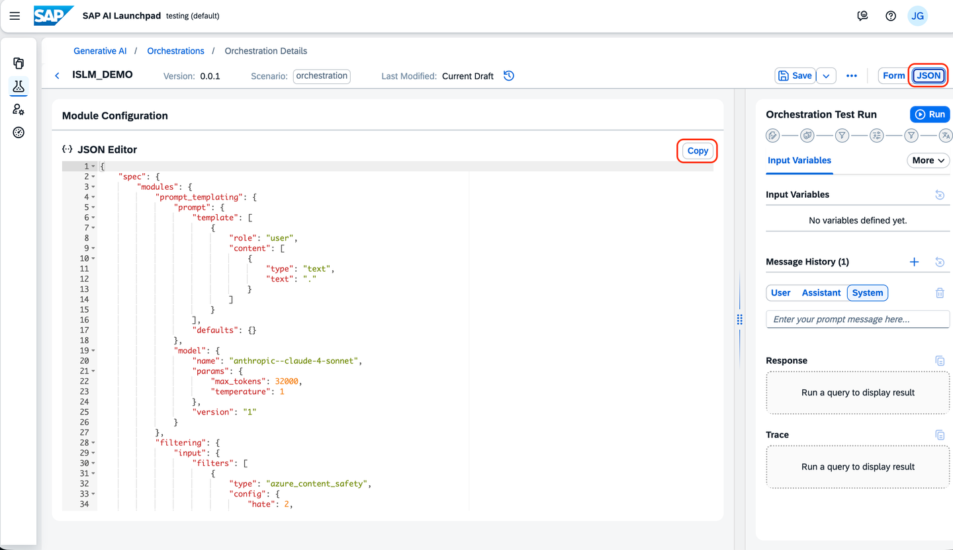Click "azure_content_safety" text in editor
Screen dimensions: 953x550
point(316,484)
